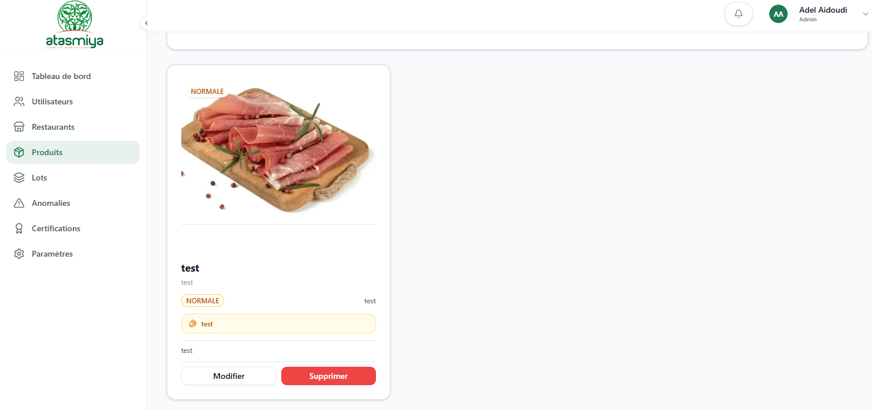Viewport: 872px width, 410px height.
Task: Click Modifier on the test product
Action: (x=229, y=376)
